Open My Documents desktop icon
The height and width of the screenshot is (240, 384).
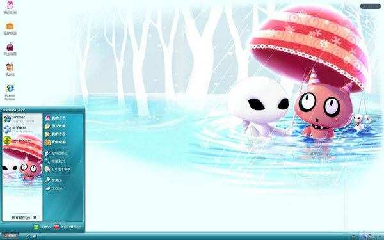(x=10, y=7)
